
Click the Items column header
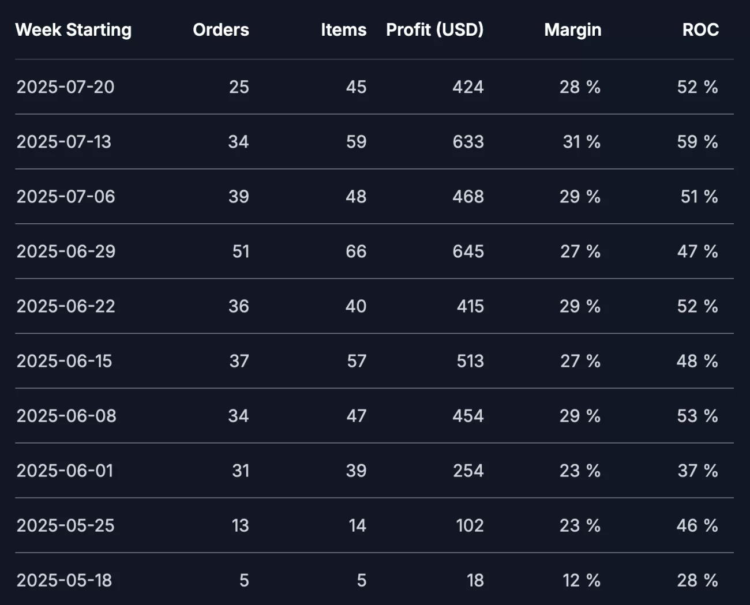344,30
